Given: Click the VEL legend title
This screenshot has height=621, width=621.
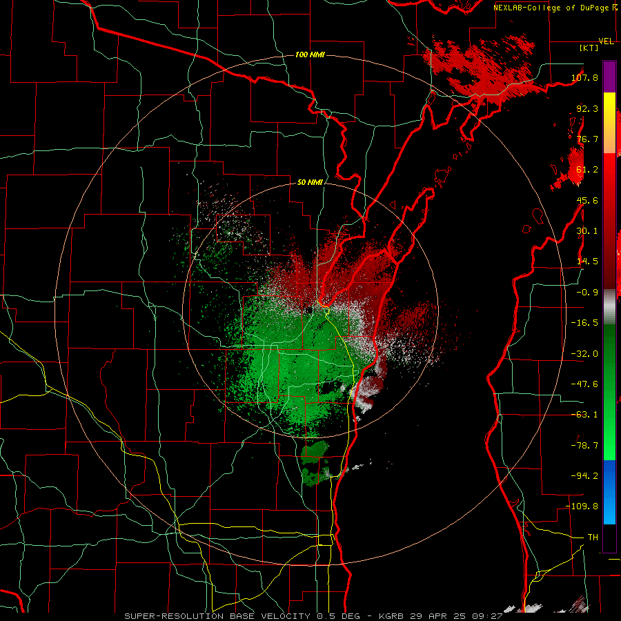Looking at the screenshot, I should tap(607, 41).
